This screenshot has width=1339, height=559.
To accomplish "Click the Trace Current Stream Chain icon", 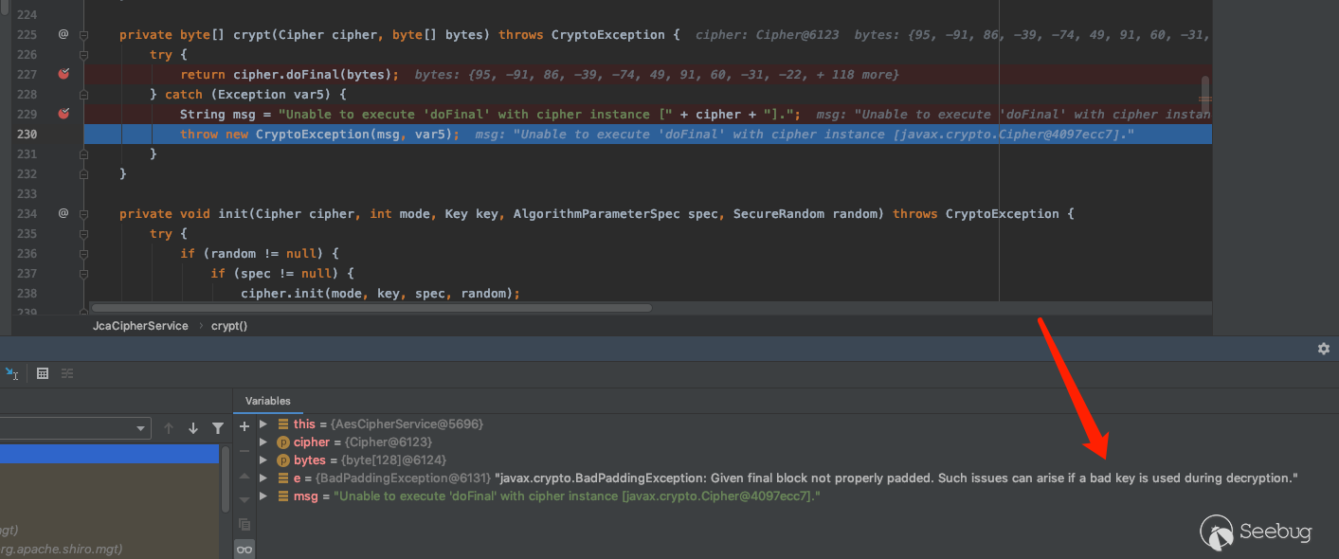I will point(67,374).
